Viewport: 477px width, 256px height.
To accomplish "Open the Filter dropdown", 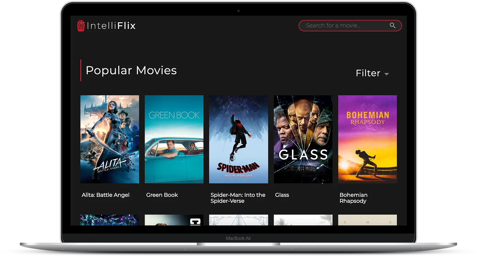I will [372, 73].
